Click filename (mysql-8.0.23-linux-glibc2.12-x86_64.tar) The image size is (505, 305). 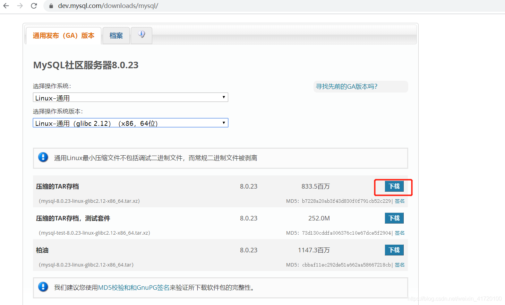86,265
